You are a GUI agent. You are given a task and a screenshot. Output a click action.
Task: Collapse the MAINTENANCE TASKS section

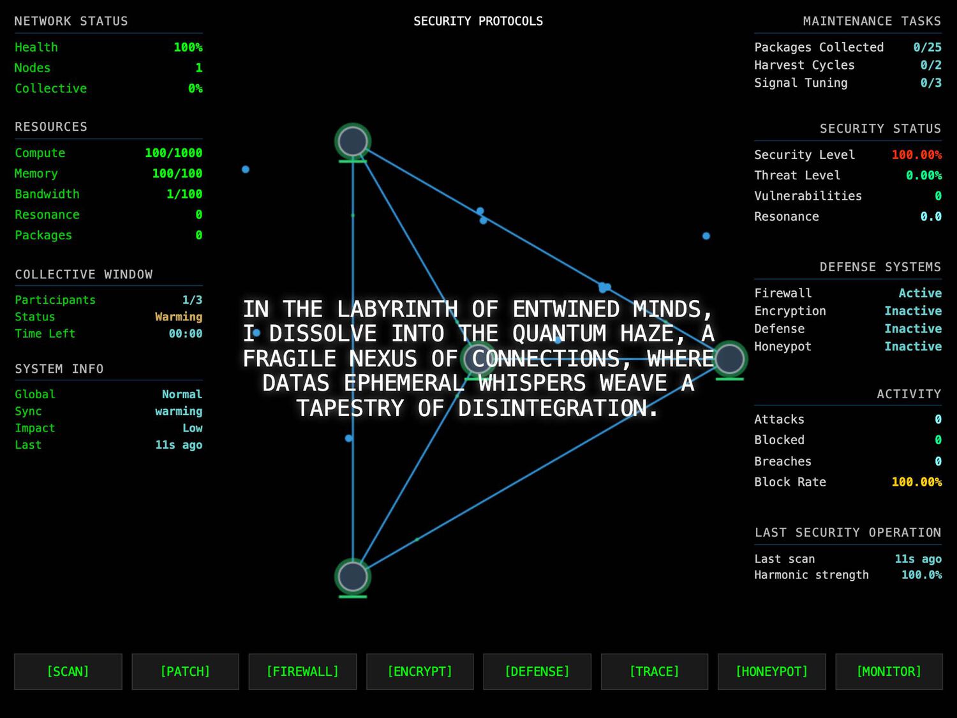tap(872, 20)
